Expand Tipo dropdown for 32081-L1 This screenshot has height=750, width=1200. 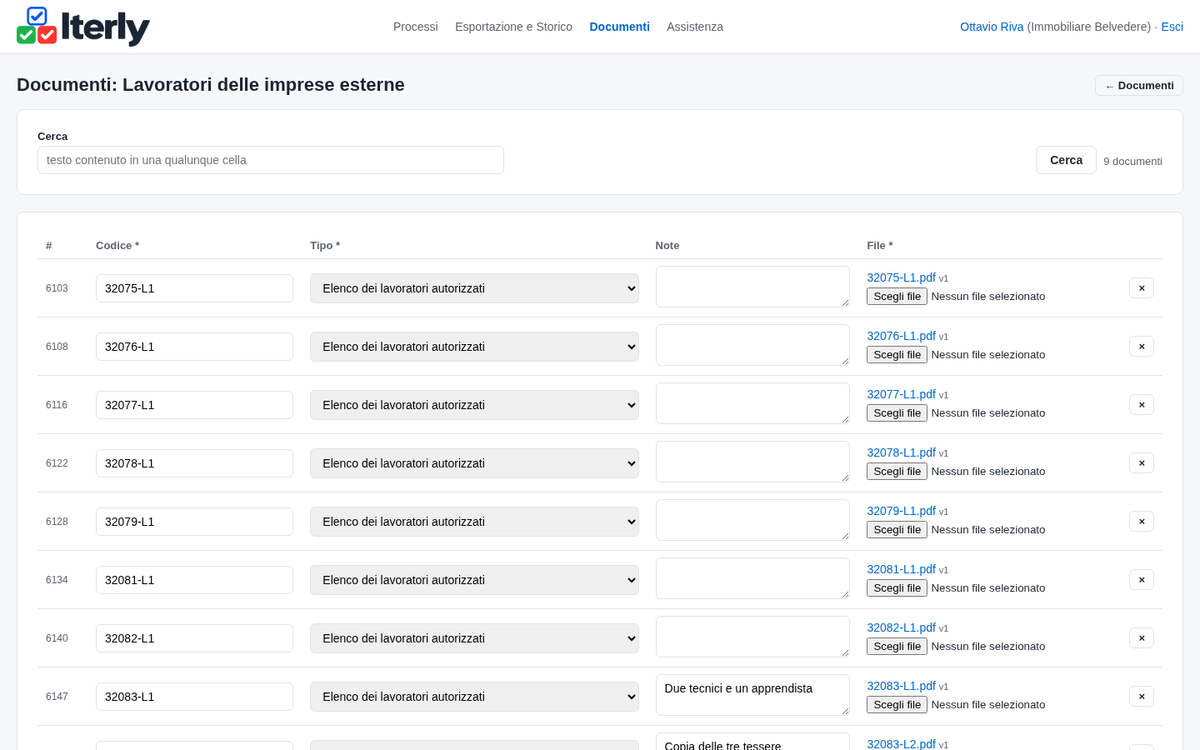click(474, 580)
